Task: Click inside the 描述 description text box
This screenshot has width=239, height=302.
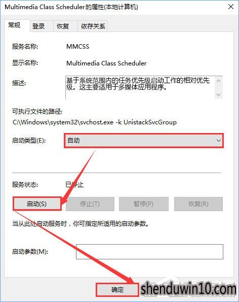Action: coord(140,87)
